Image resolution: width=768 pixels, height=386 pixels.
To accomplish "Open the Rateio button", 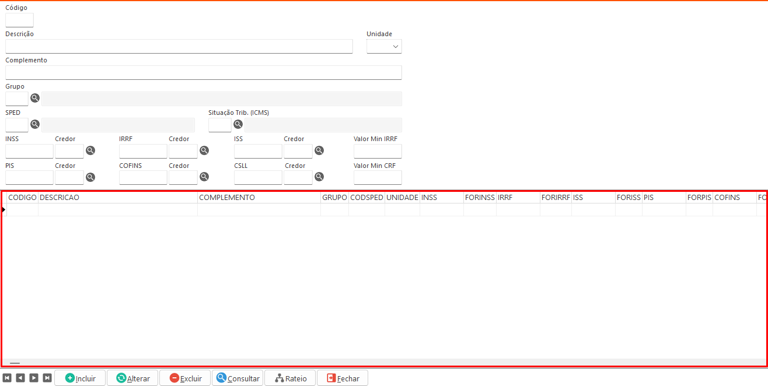I will [290, 378].
